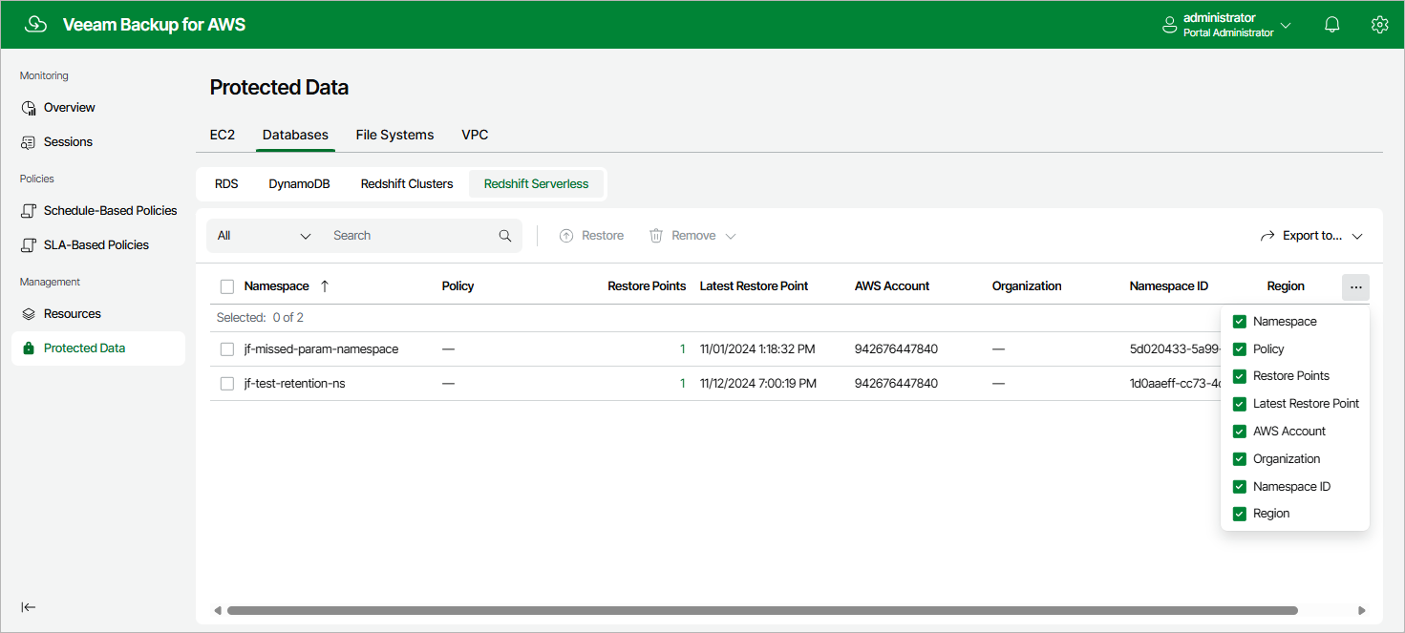
Task: Switch to the Databases tab
Action: pos(295,136)
